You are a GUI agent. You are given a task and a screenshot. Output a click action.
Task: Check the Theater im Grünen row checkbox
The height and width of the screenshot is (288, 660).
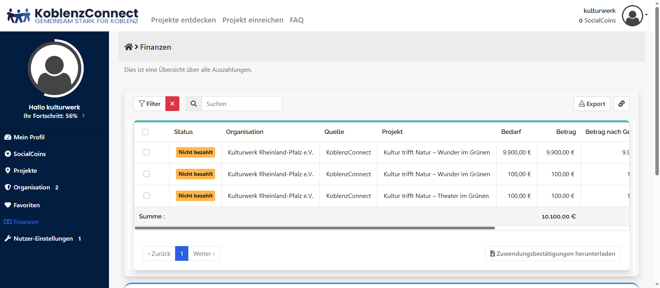coord(147,196)
